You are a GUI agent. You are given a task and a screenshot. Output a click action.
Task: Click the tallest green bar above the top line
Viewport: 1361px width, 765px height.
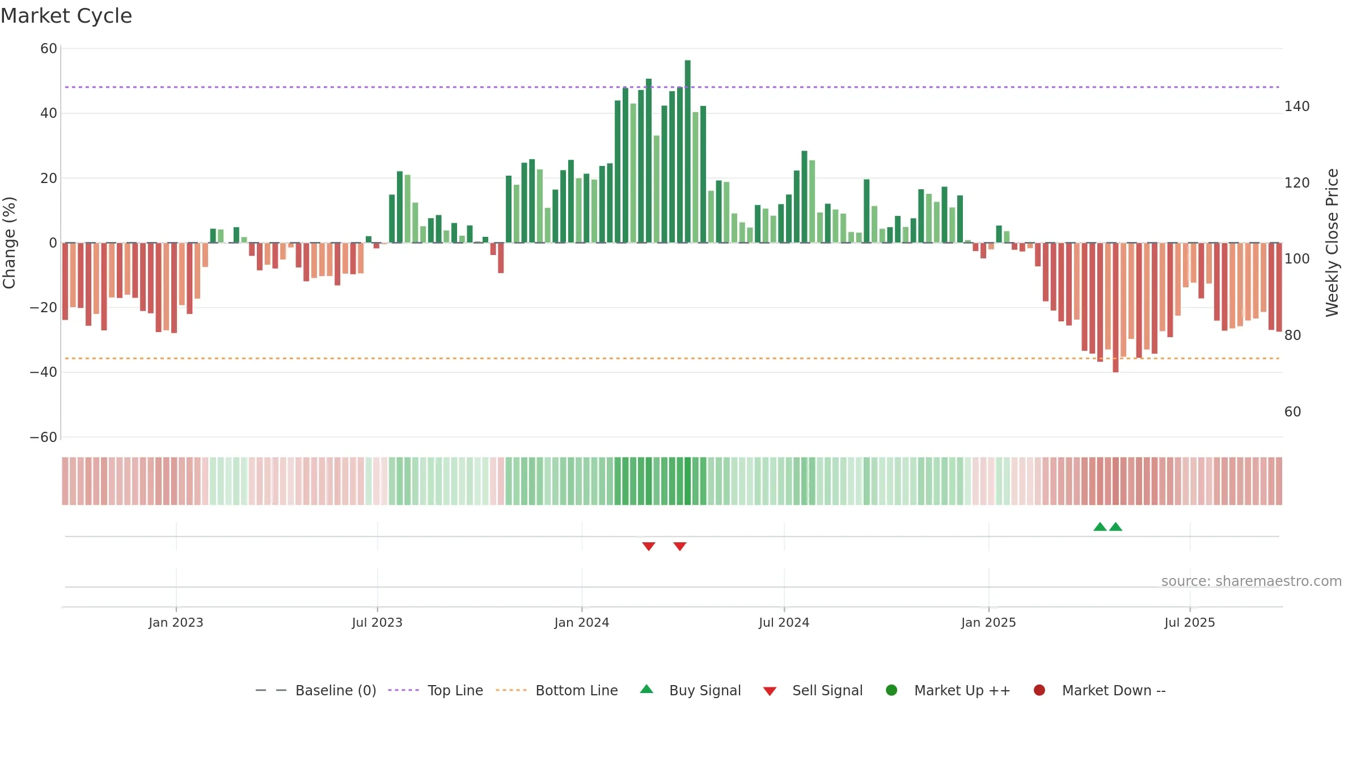point(687,151)
